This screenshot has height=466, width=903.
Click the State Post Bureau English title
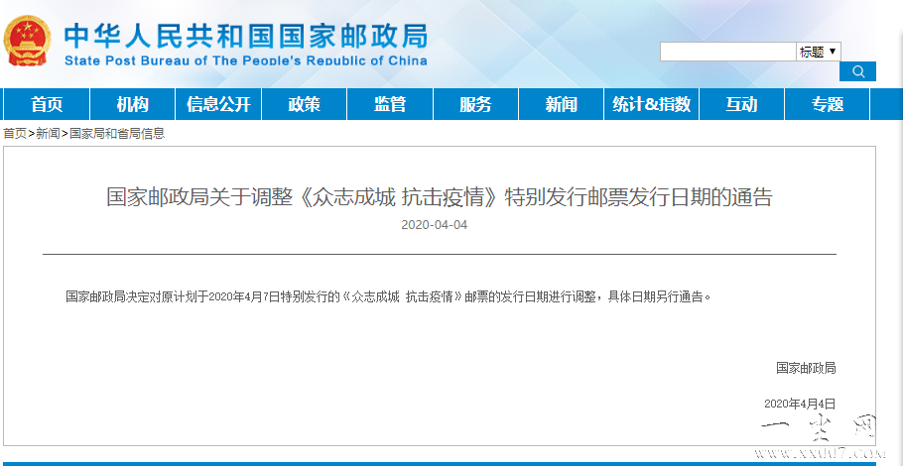pyautogui.click(x=246, y=60)
